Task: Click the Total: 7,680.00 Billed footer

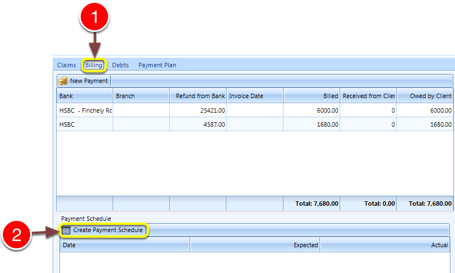Action: tap(312, 203)
